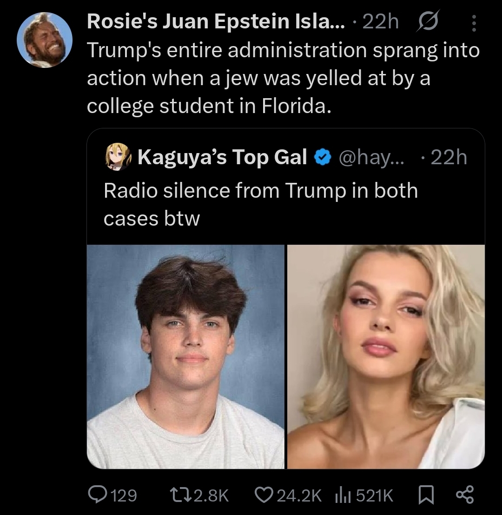
Task: Open the right photo in the quoted tweet
Action: click(x=386, y=357)
